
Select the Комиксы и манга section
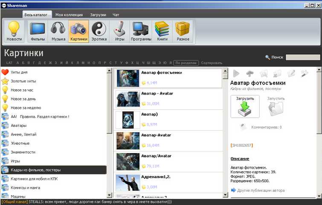tap(54, 187)
